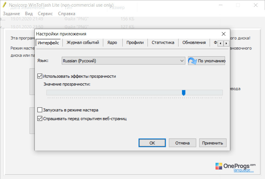Enable Запускать в режиме мастера checkbox
265x179 pixels.
tap(40, 110)
